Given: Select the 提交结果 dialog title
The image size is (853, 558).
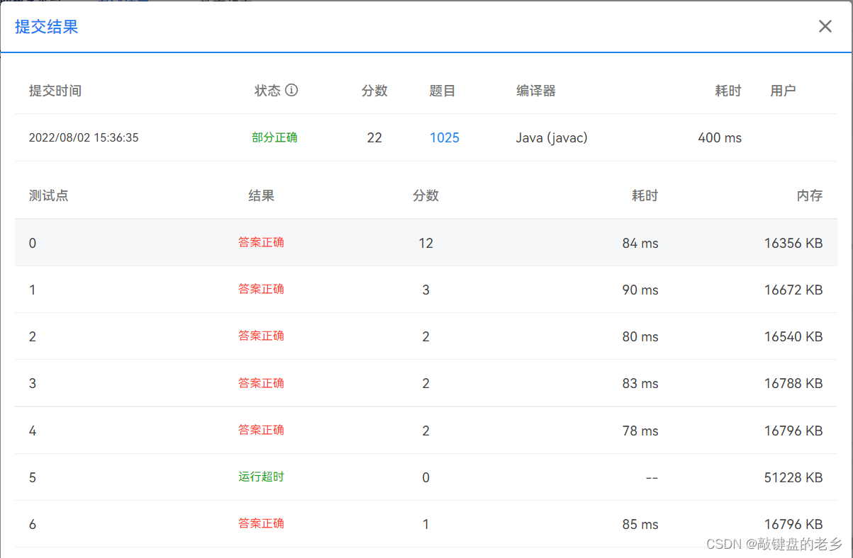Looking at the screenshot, I should (x=45, y=26).
